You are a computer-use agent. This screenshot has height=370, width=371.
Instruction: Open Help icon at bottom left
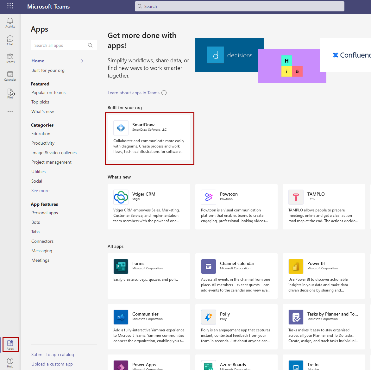10,362
